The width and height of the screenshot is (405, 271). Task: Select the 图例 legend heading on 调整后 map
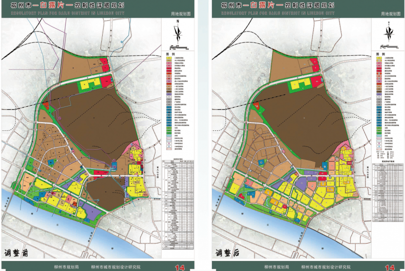tap(381, 54)
